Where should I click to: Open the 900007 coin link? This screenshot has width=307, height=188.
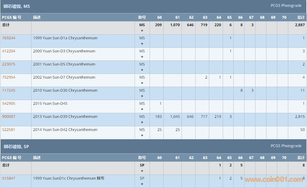click(9, 117)
